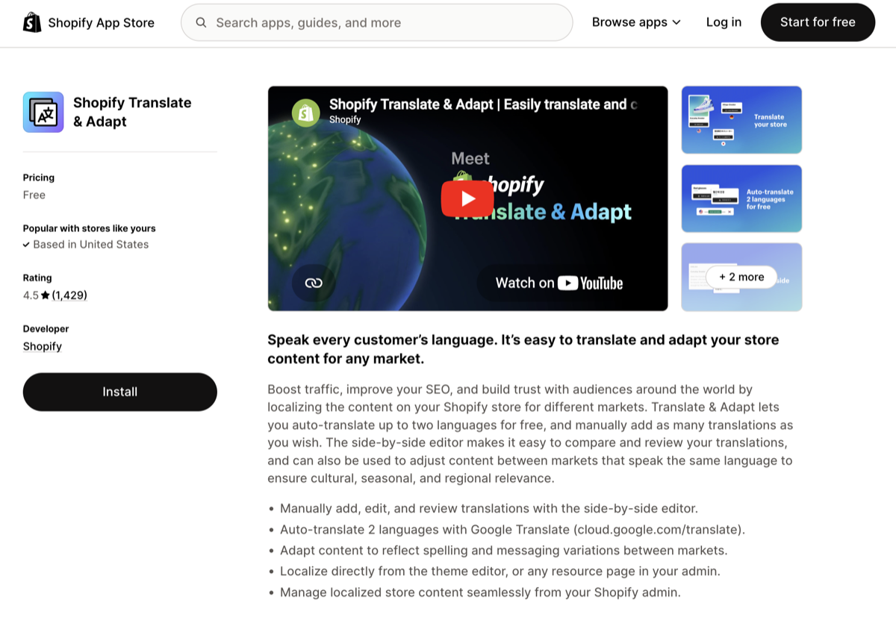The width and height of the screenshot is (896, 617).
Task: Click the Popular with stores like yours heading
Action: 90,228
